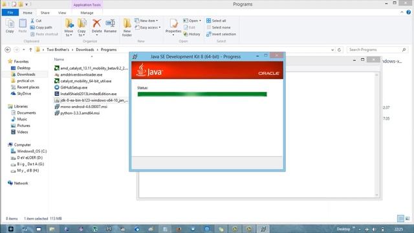Select amddriverdownloader.exe file
Image resolution: width=414 pixels, height=233 pixels.
78,75
